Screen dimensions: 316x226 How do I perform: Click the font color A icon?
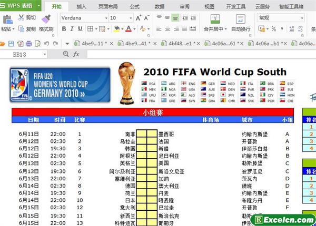click(129, 29)
